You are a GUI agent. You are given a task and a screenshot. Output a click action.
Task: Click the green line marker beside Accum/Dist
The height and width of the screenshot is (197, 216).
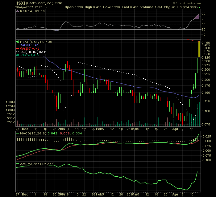click(x=18, y=164)
